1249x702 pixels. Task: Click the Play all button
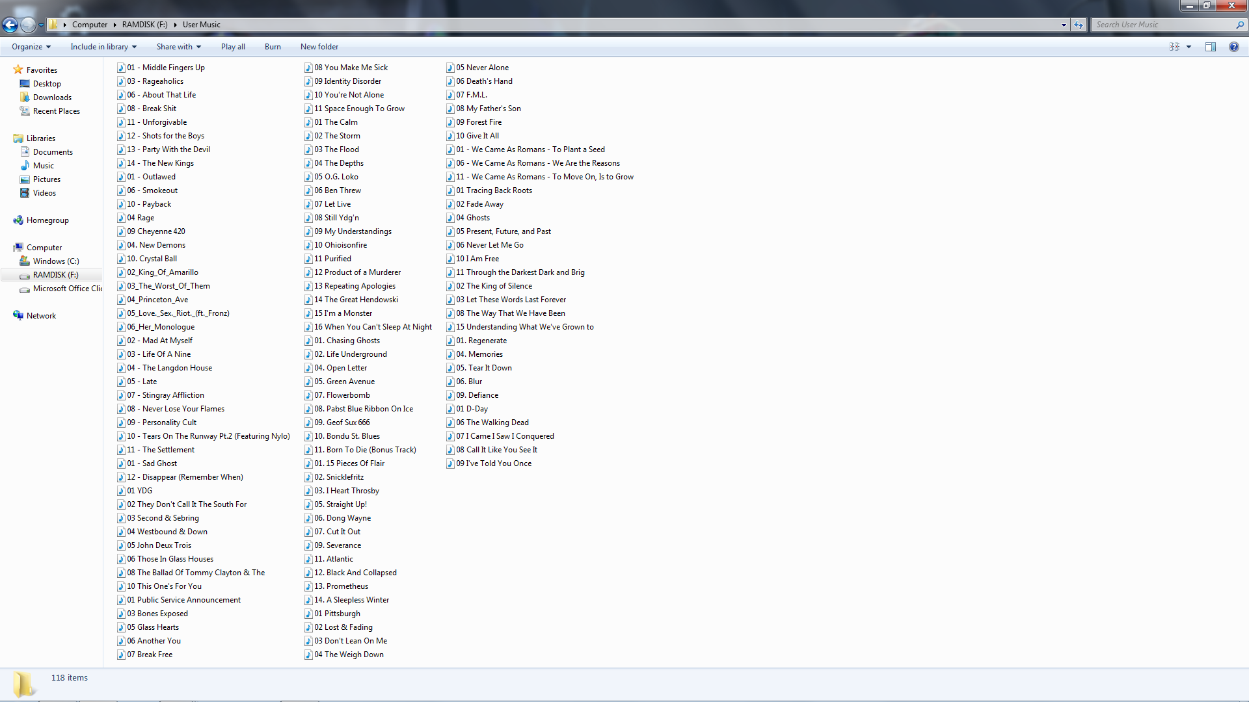(x=233, y=47)
